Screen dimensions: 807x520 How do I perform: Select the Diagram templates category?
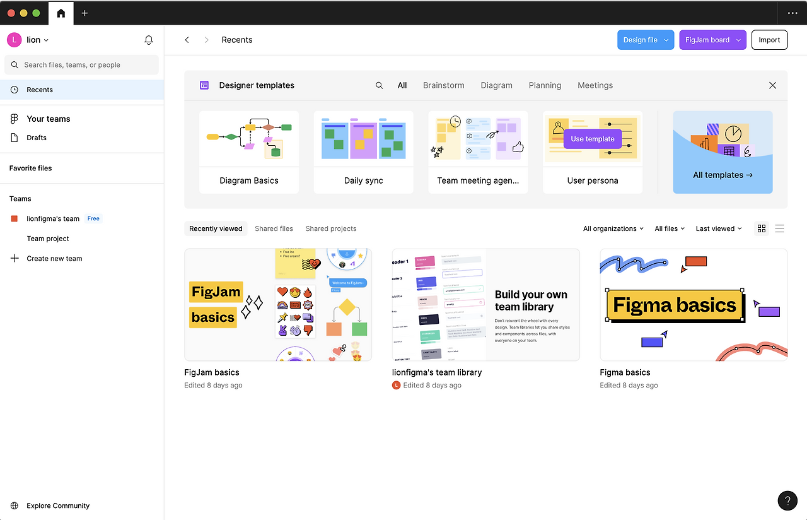497,85
